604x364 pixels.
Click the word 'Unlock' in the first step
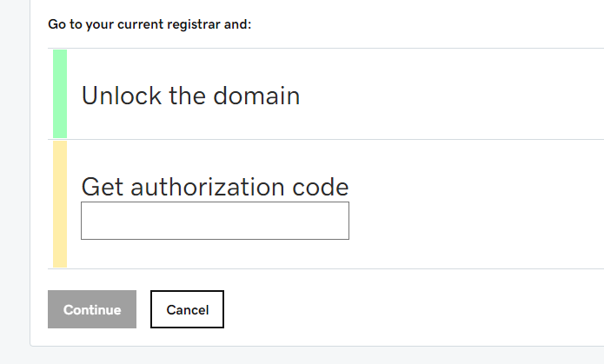(x=122, y=96)
